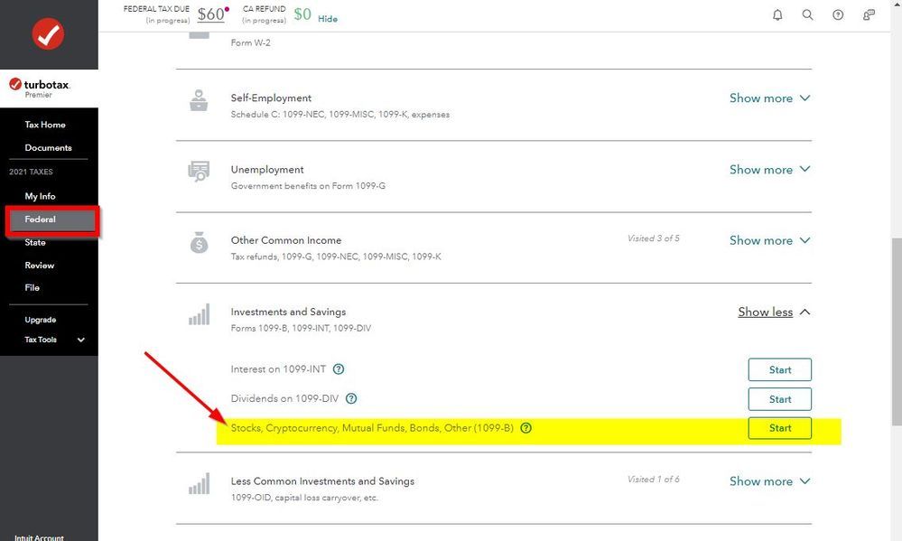902x541 pixels.
Task: Click Stocks, Cryptocurrency, Mutual Funds label
Action: (x=372, y=427)
